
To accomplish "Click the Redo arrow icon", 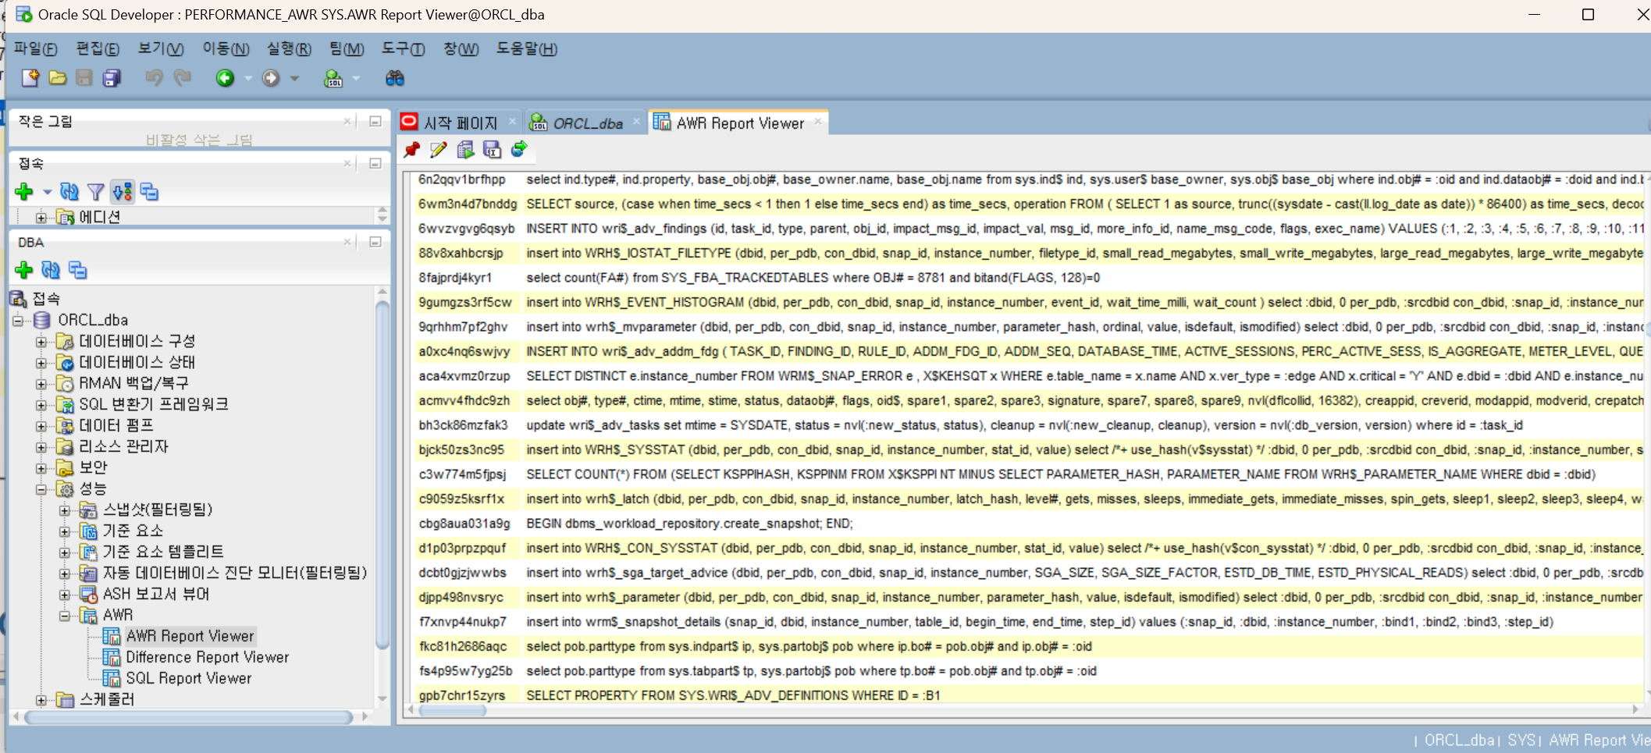I will 182,78.
